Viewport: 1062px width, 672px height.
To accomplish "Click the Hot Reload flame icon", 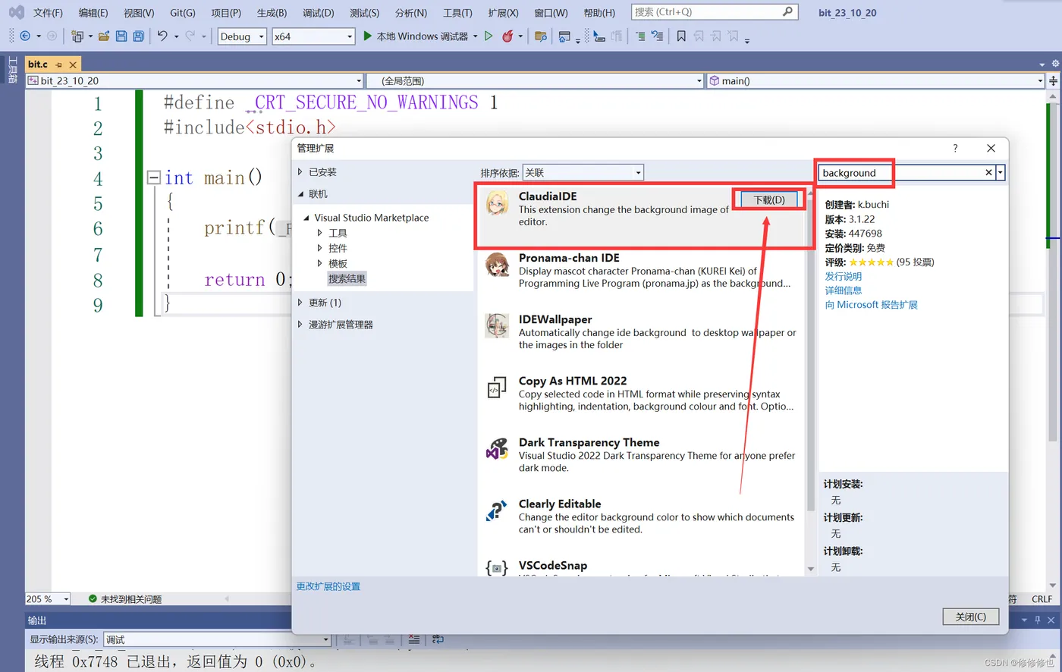I will 507,36.
